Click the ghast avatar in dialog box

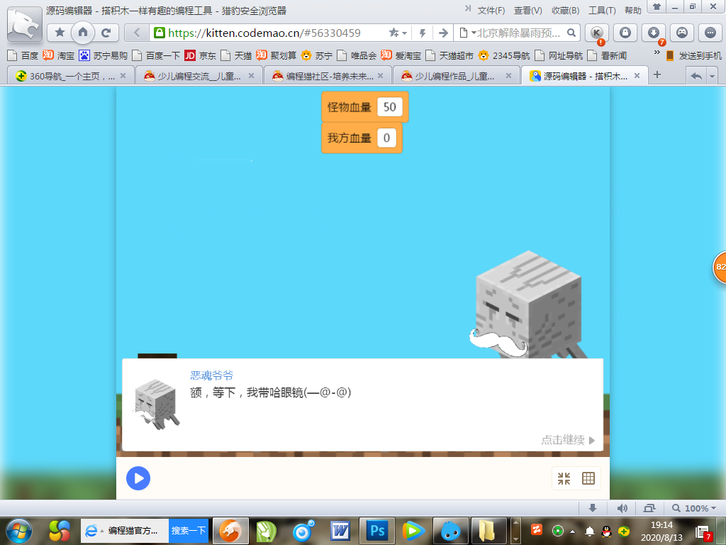pos(157,404)
